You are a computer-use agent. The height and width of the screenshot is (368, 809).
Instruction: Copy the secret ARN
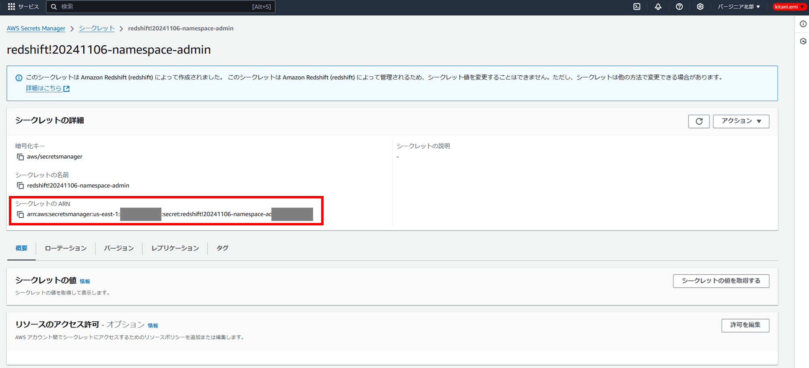[x=20, y=214]
